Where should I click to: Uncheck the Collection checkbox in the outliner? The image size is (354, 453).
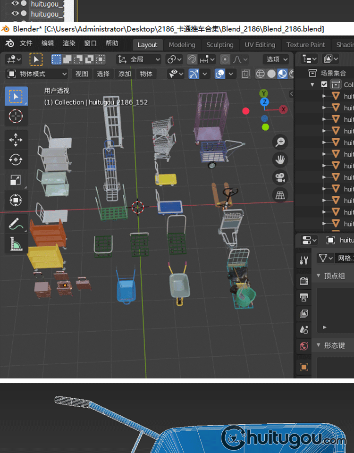tap(324, 84)
